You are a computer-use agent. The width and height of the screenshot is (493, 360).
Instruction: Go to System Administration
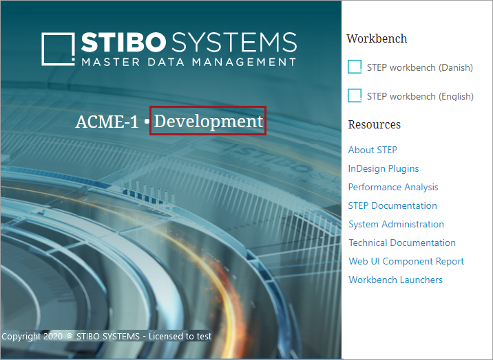coord(396,224)
